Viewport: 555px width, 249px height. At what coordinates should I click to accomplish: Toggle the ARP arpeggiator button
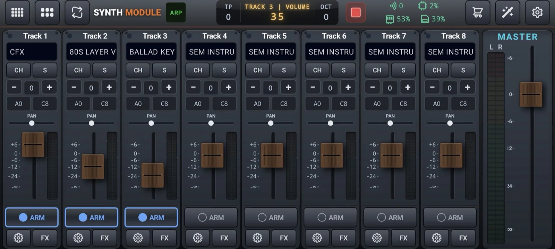pyautogui.click(x=176, y=12)
